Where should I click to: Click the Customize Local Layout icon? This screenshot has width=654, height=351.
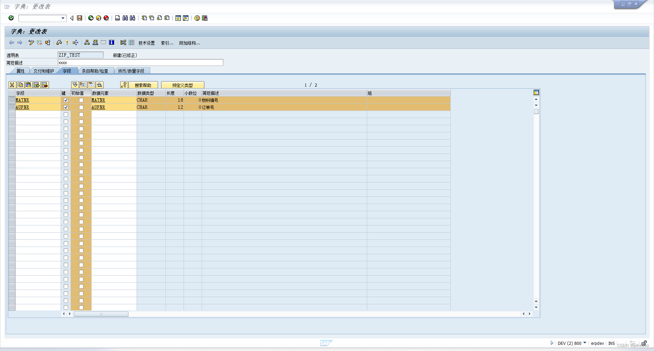(x=205, y=18)
